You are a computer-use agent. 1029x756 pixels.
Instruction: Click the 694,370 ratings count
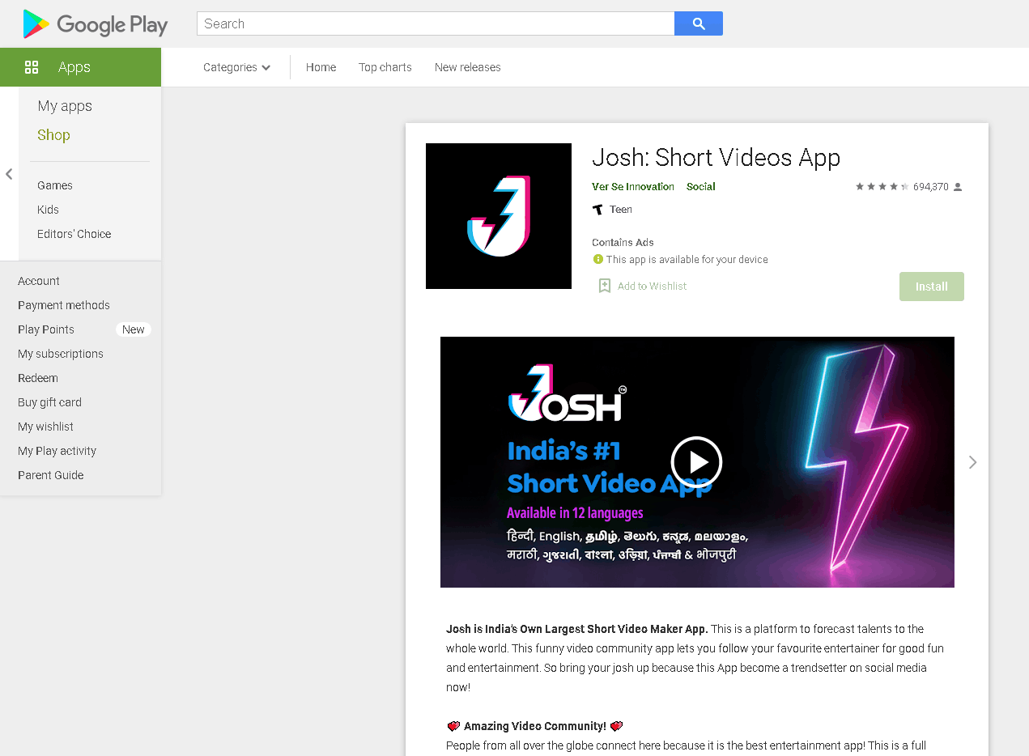(931, 187)
